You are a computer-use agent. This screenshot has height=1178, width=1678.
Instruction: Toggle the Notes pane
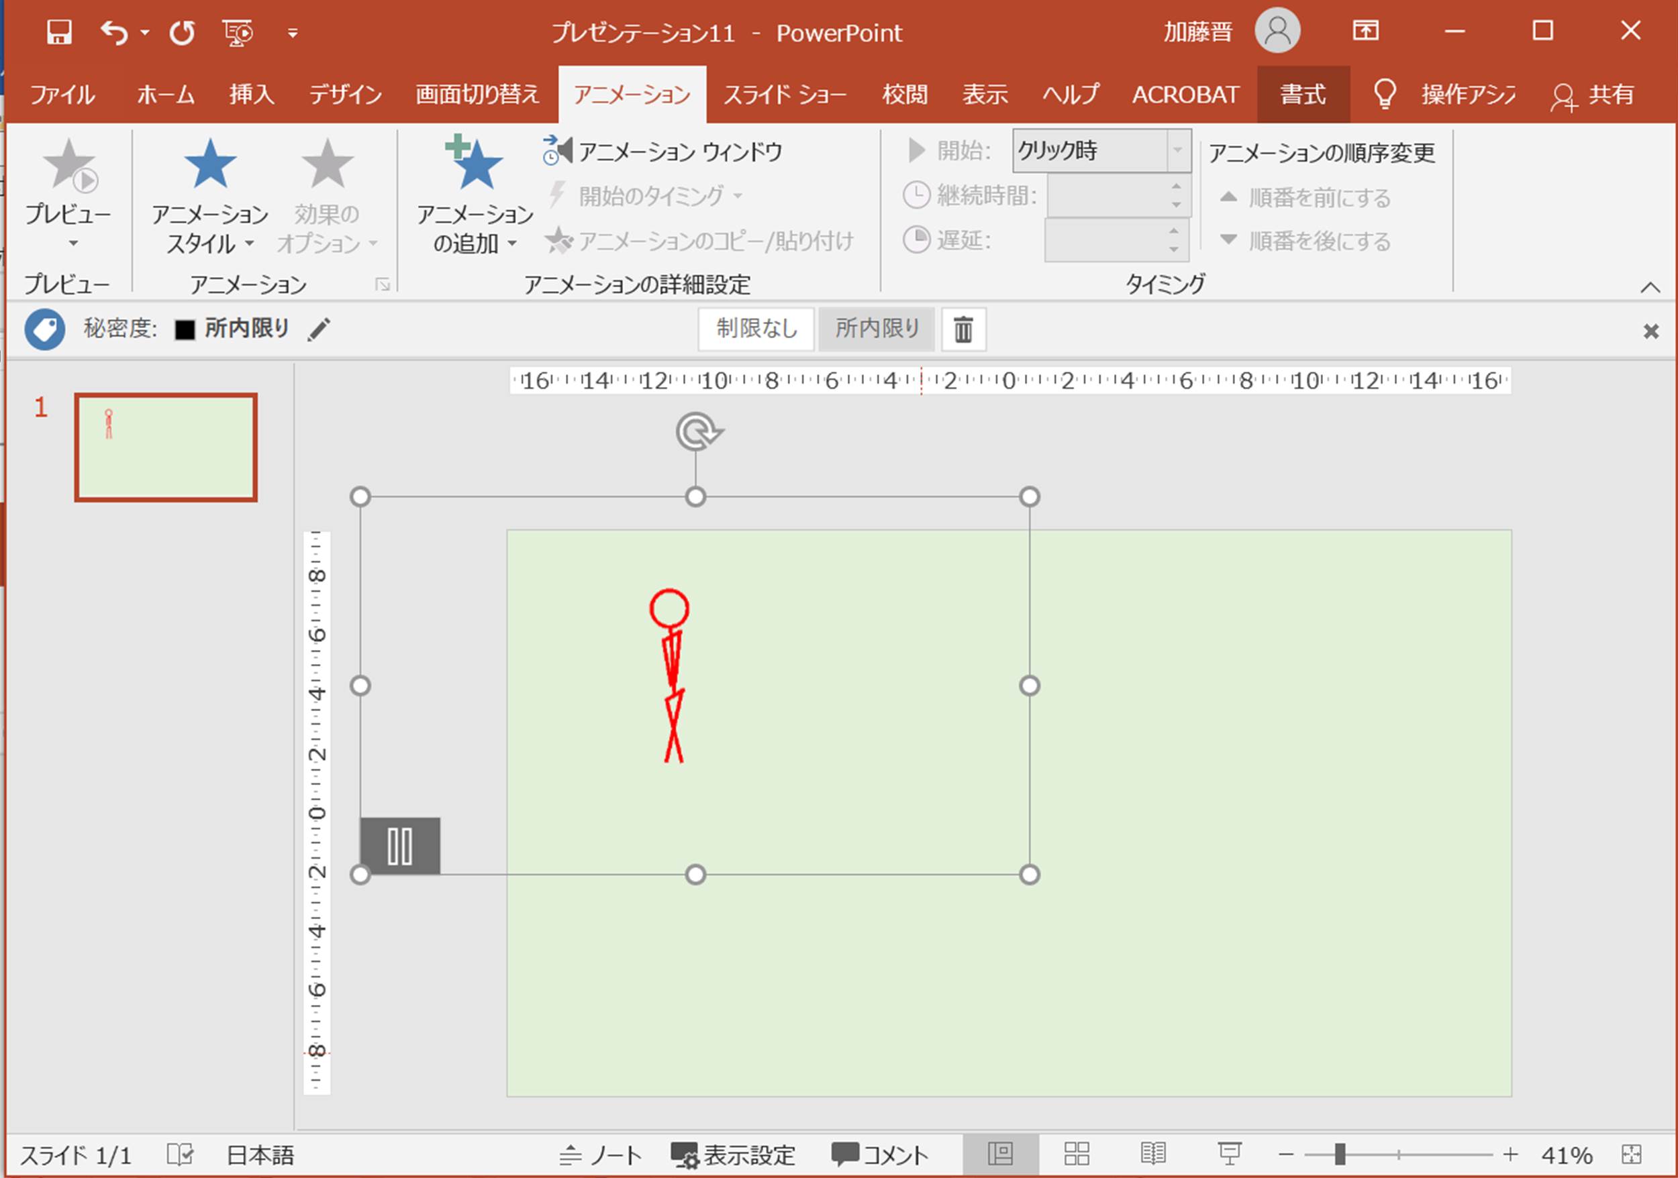pyautogui.click(x=601, y=1155)
